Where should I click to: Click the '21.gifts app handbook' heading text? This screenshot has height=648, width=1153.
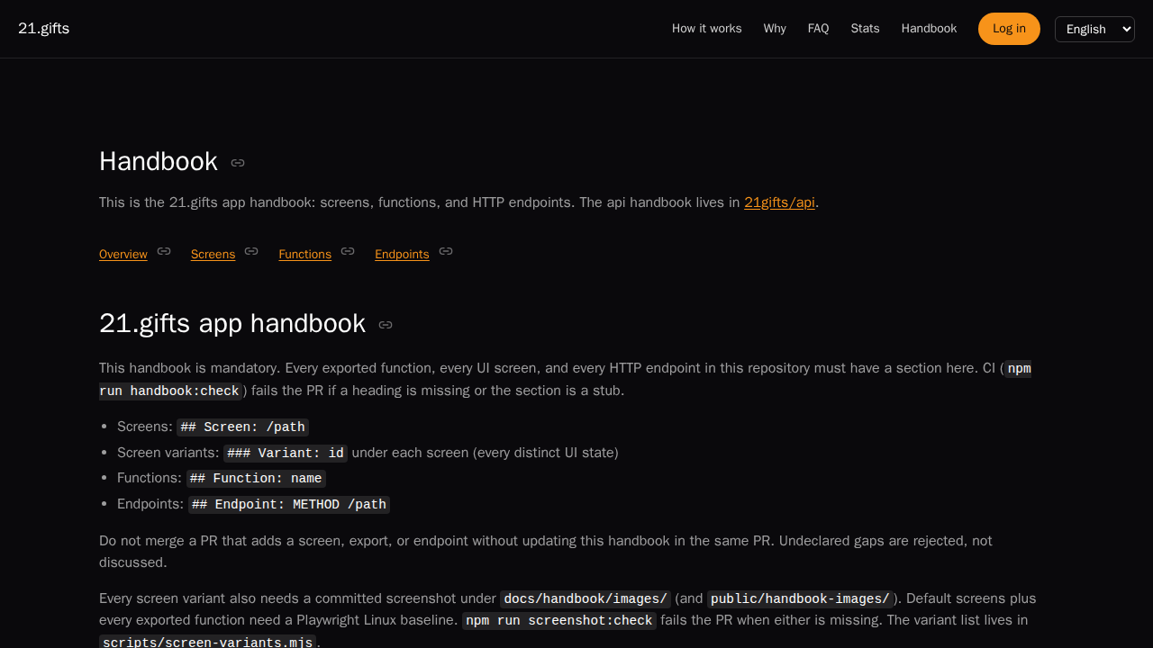point(232,324)
